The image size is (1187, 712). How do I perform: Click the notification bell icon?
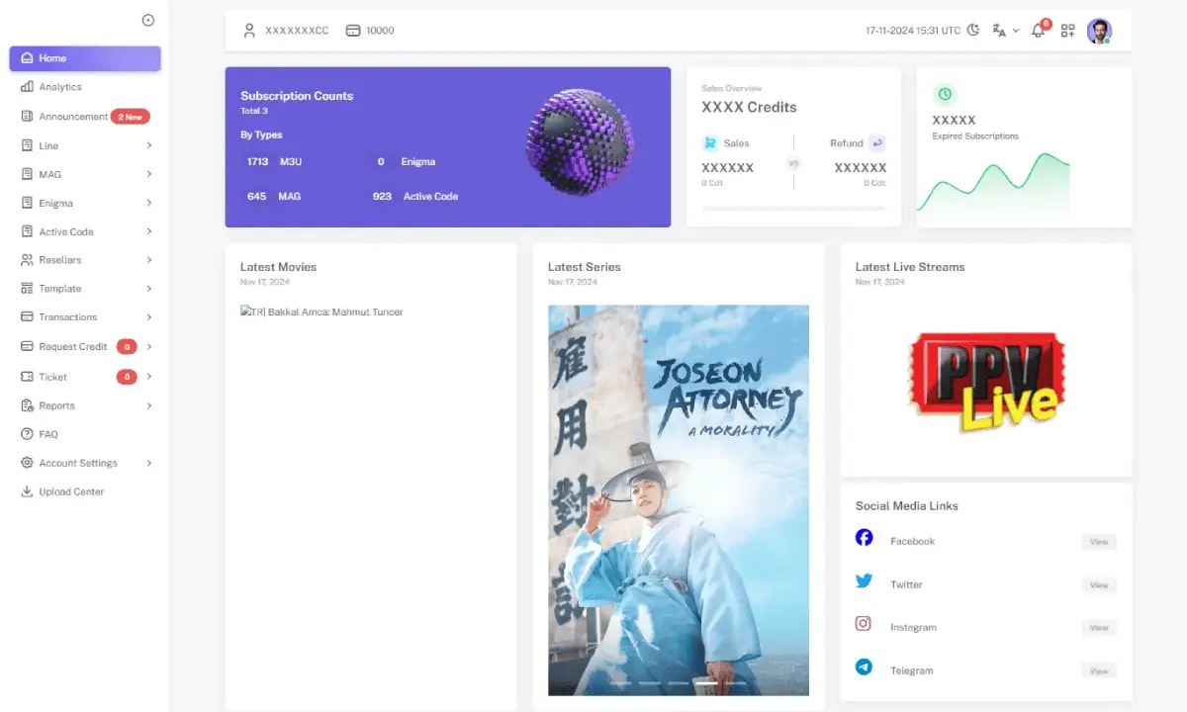click(x=1038, y=31)
